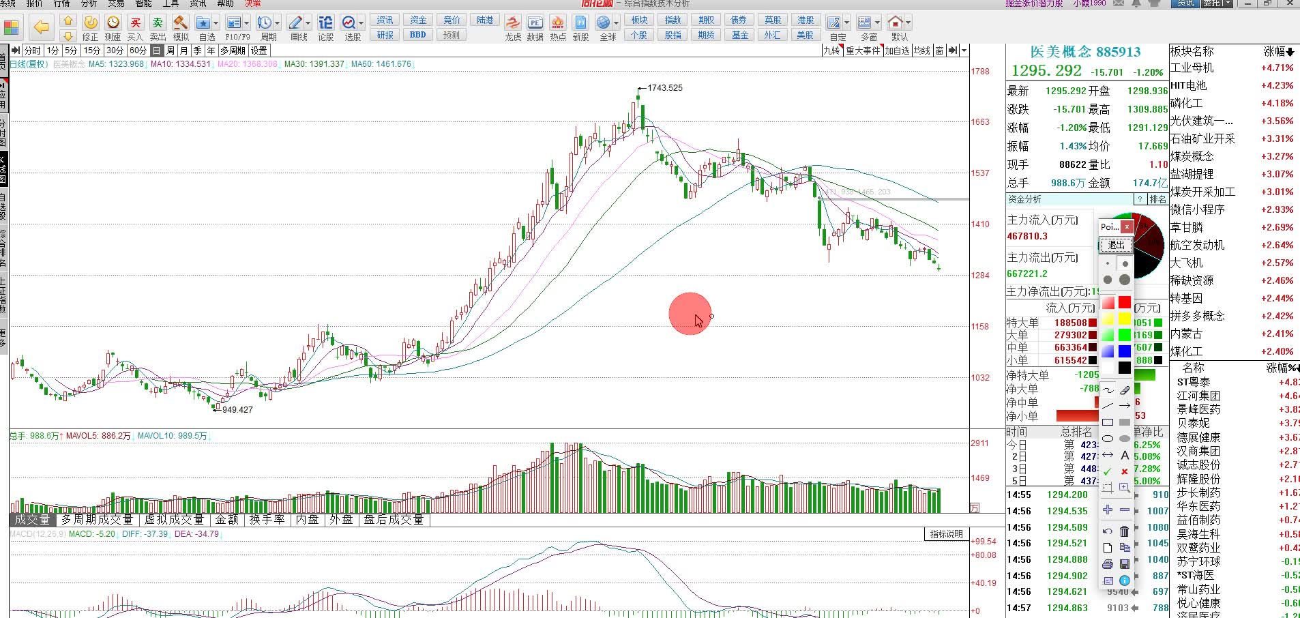Expand the 选股 dropdown arrow
The height and width of the screenshot is (618, 1300).
pyautogui.click(x=361, y=23)
